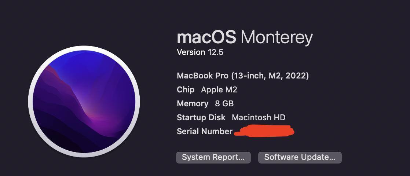Open the System Report button

[213, 157]
